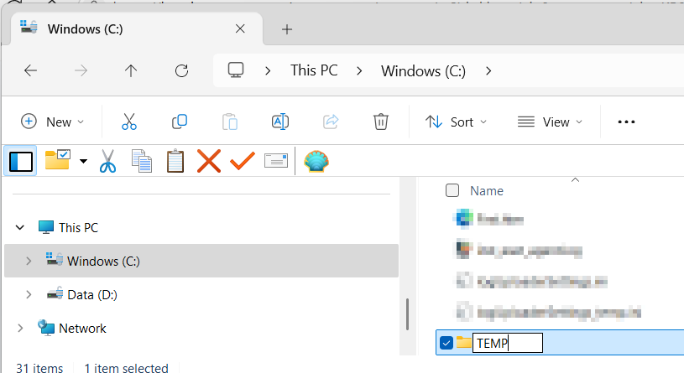Open the New item dropdown
Viewport: 684px width, 373px height.
point(52,122)
